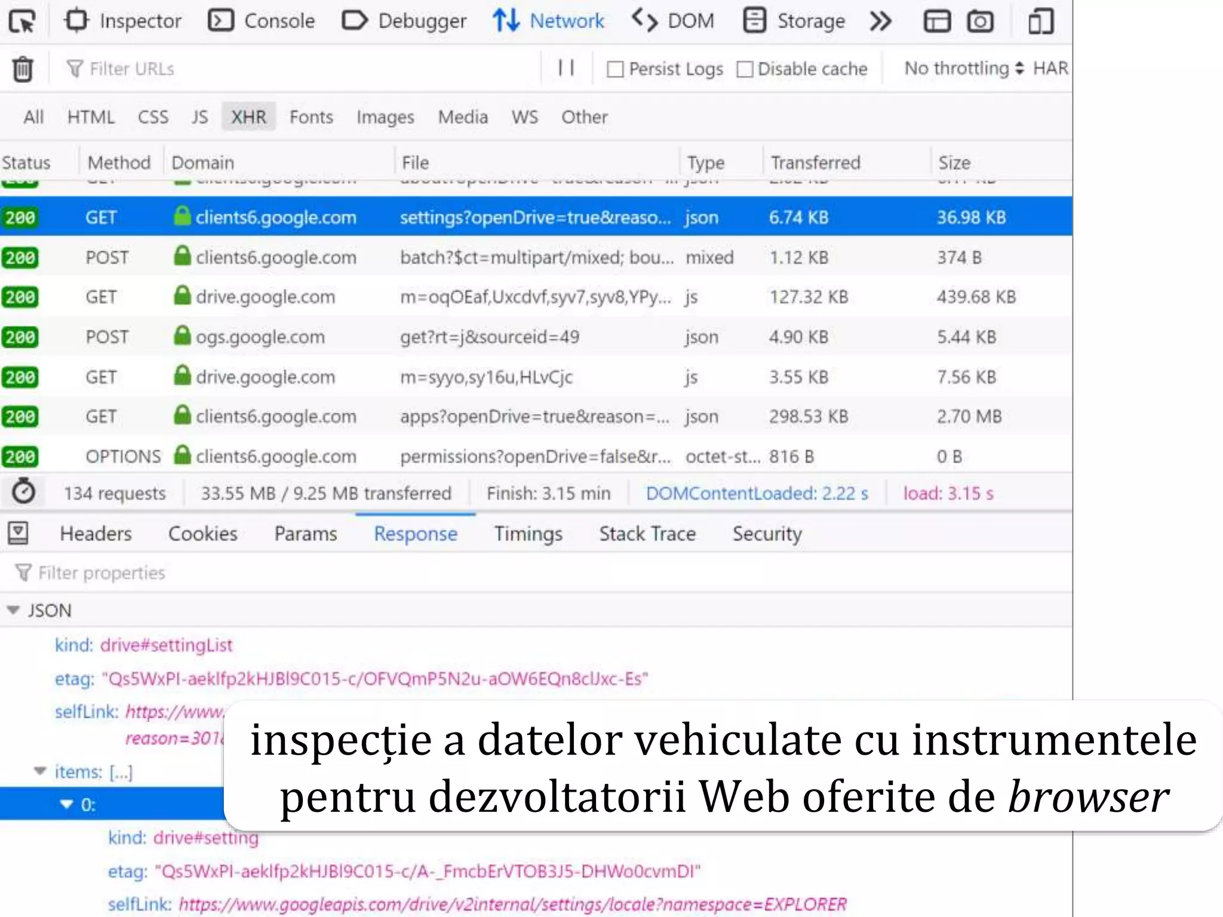Image resolution: width=1223 pixels, height=917 pixels.
Task: Sort by File column header
Action: click(537, 162)
